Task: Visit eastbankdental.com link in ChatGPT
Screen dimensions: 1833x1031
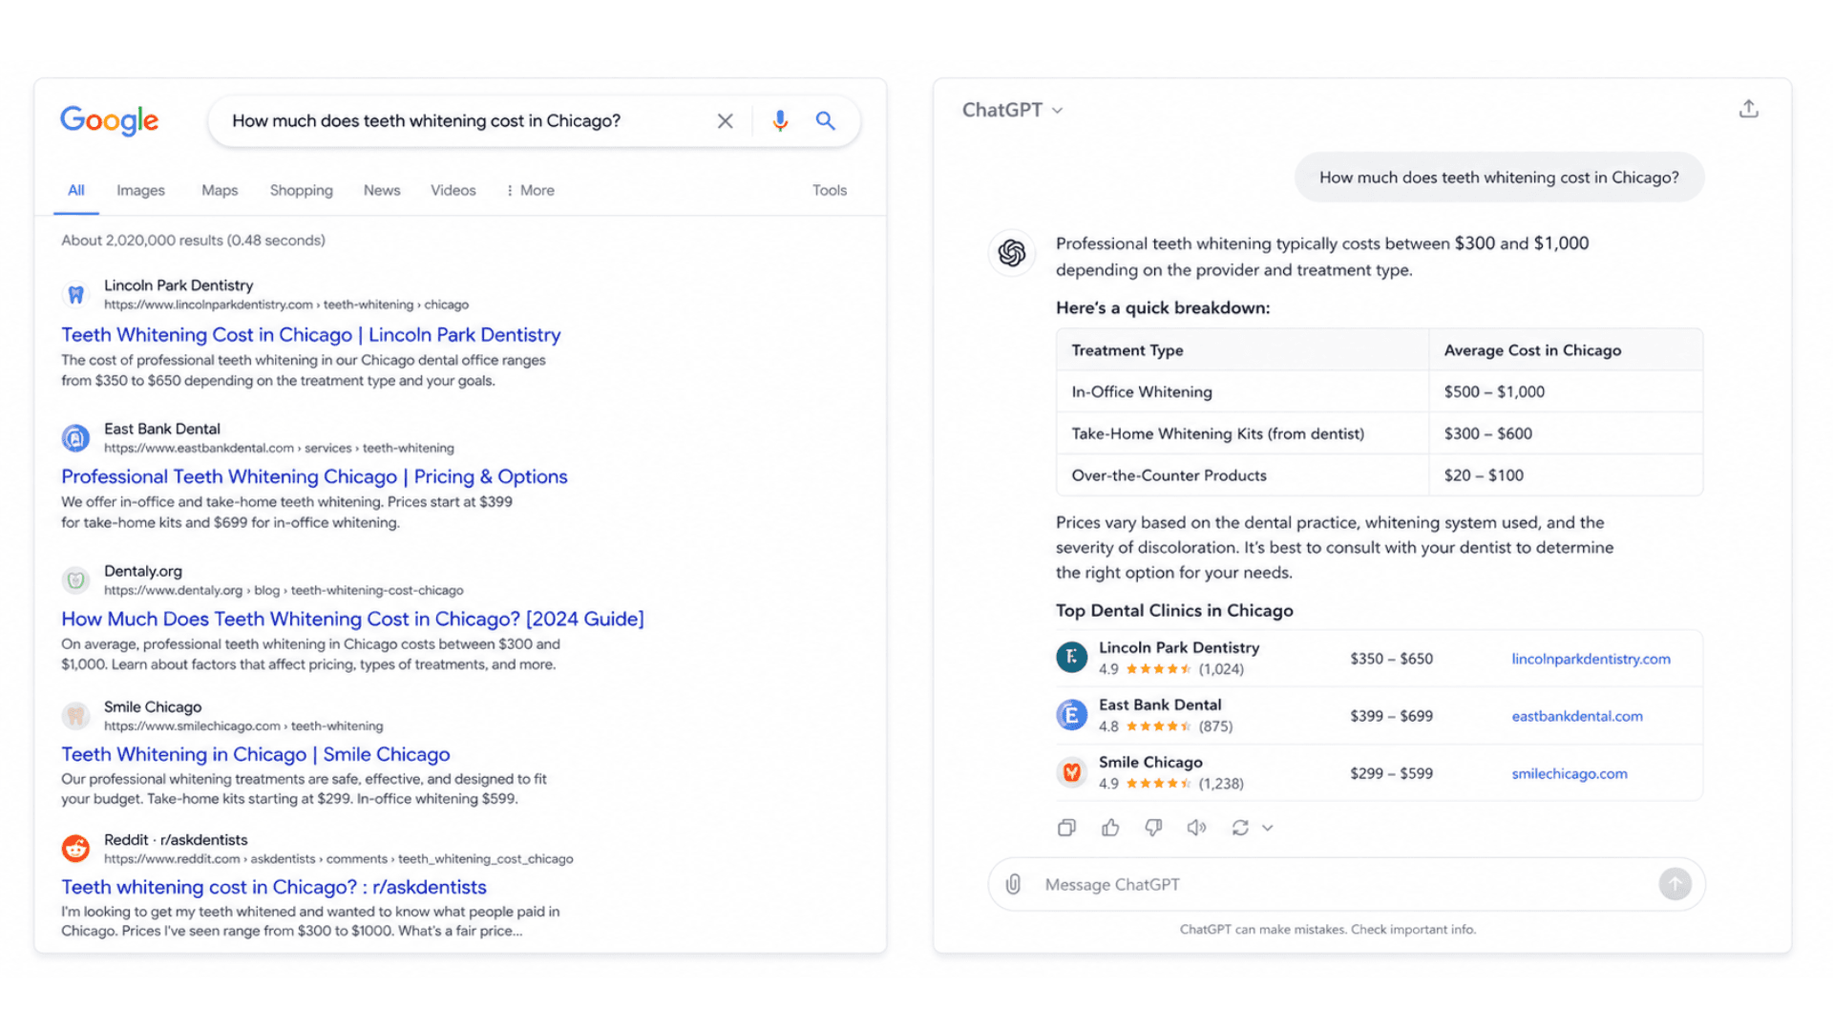Action: (x=1577, y=716)
